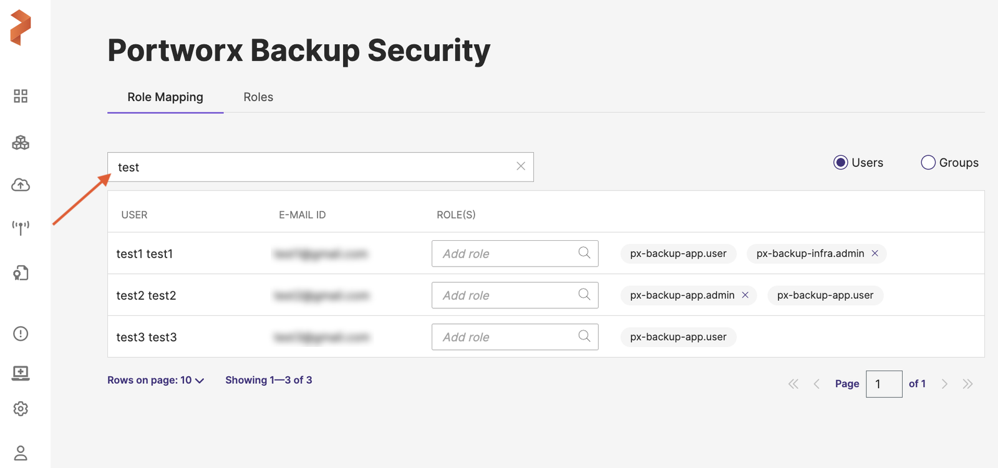The width and height of the screenshot is (998, 468).
Task: Open the settings gear icon in sidebar
Action: click(21, 409)
